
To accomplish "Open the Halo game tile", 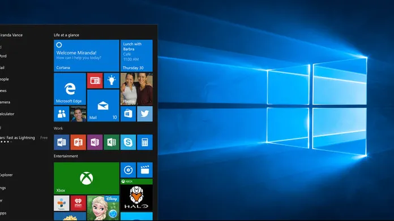I will point(136,194).
